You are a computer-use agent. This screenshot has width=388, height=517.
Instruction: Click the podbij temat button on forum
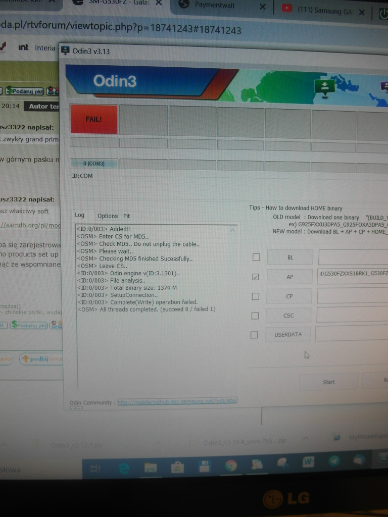(40, 359)
